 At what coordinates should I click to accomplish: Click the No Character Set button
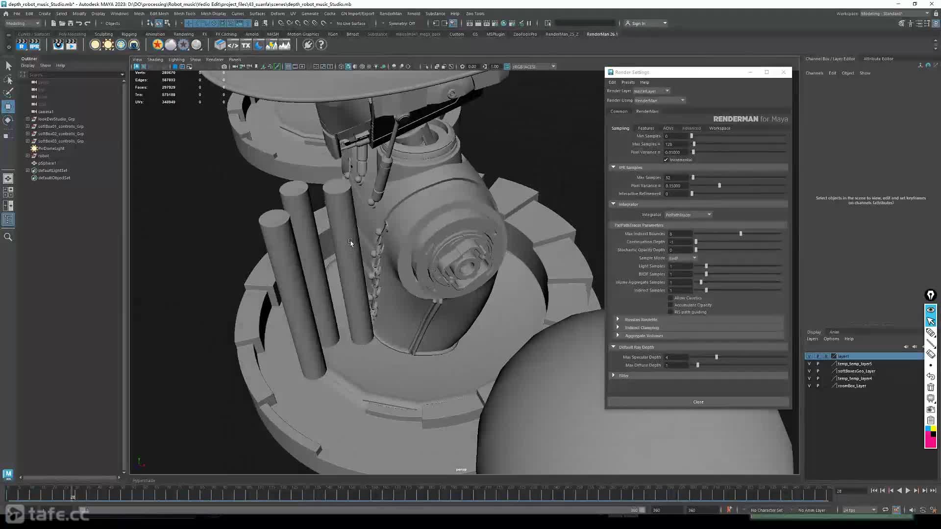[767, 510]
